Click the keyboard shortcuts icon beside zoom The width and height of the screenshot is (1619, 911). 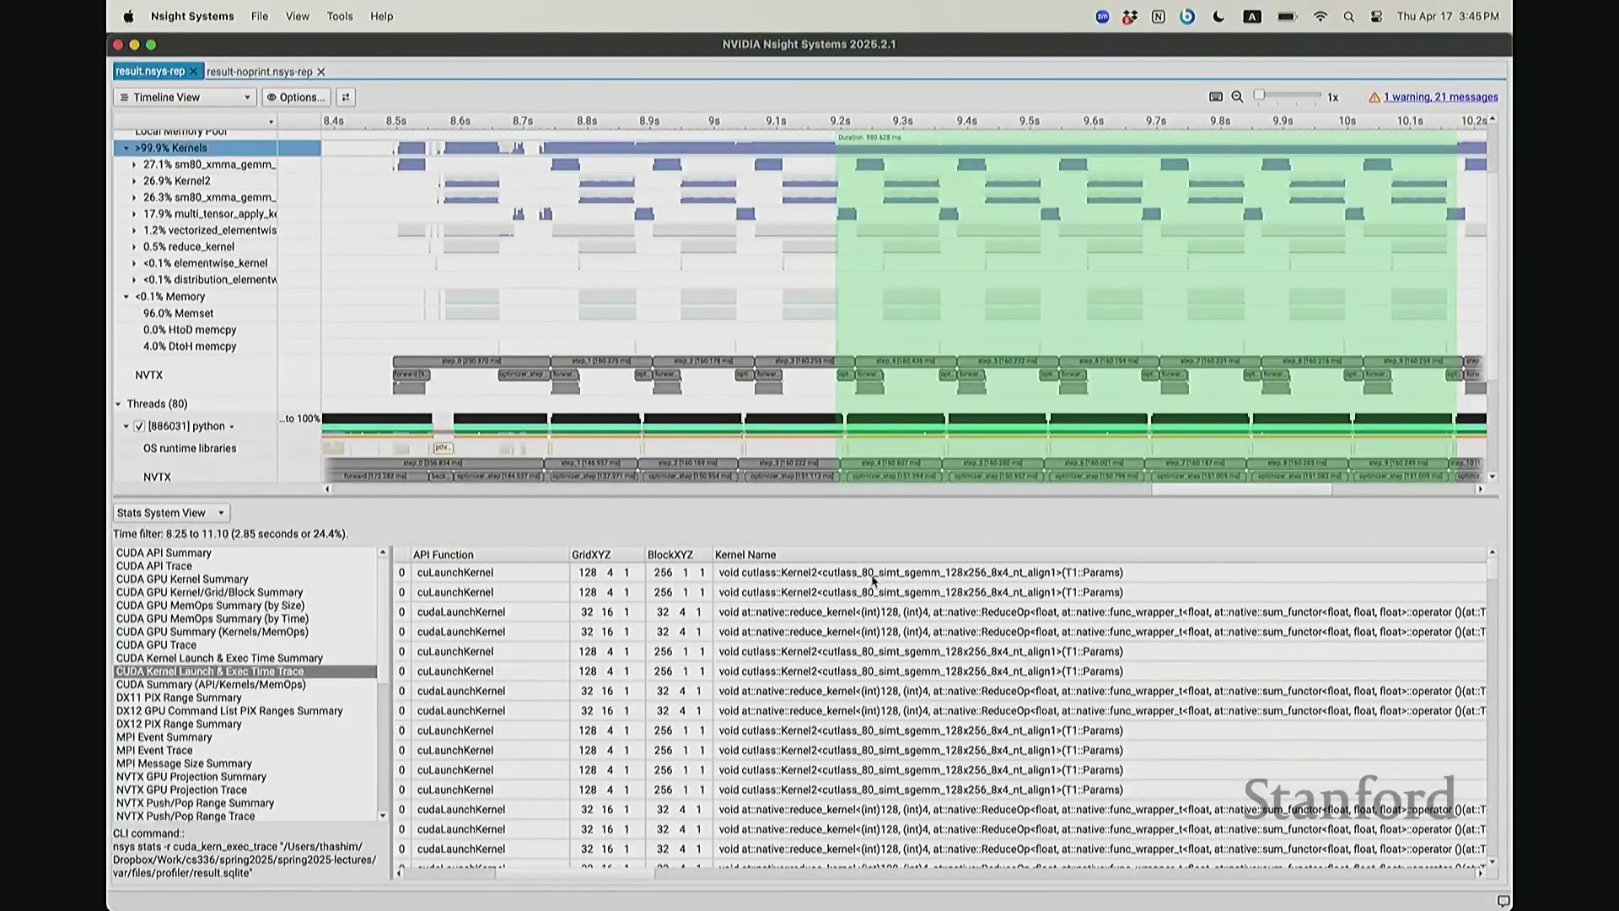pos(1215,97)
